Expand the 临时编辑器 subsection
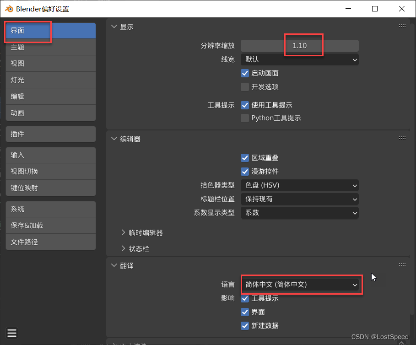Image resolution: width=416 pixels, height=345 pixels. tap(123, 232)
